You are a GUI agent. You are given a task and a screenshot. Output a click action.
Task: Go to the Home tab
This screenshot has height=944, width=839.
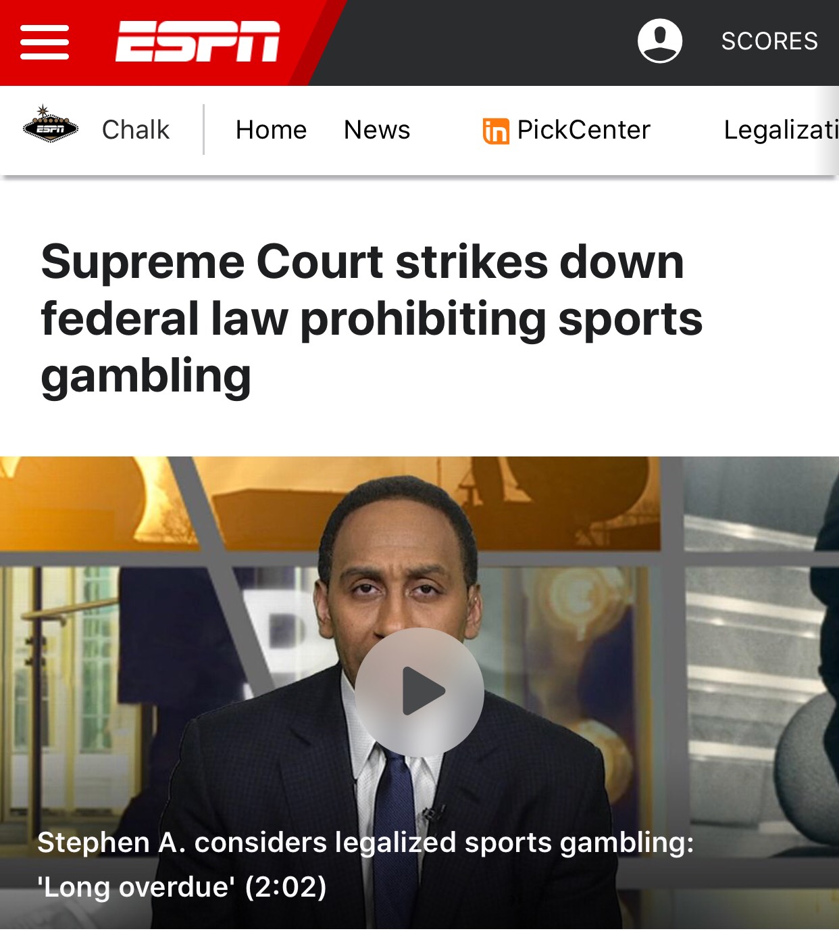click(271, 130)
